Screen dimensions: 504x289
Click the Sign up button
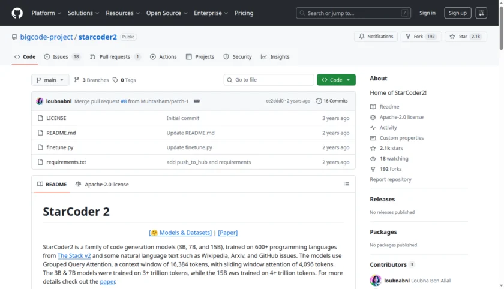pos(457,13)
